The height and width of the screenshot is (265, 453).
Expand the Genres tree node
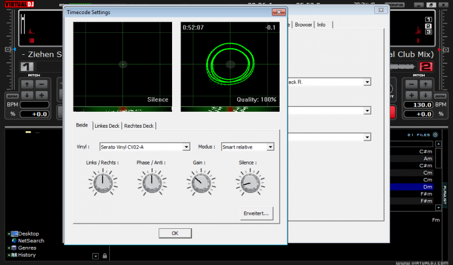point(9,248)
